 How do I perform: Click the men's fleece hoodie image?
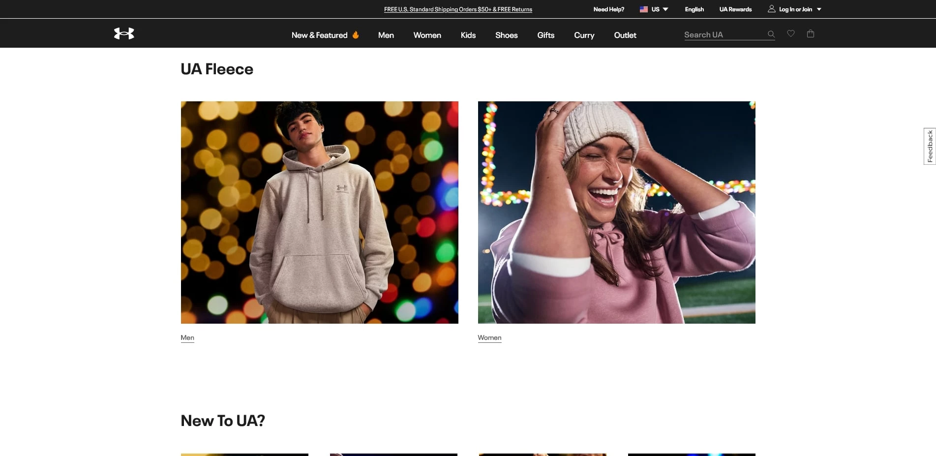pyautogui.click(x=319, y=212)
